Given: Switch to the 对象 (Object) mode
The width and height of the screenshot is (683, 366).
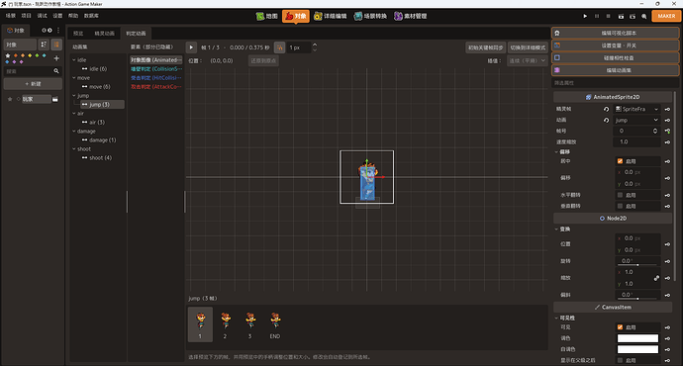Looking at the screenshot, I should tap(296, 16).
